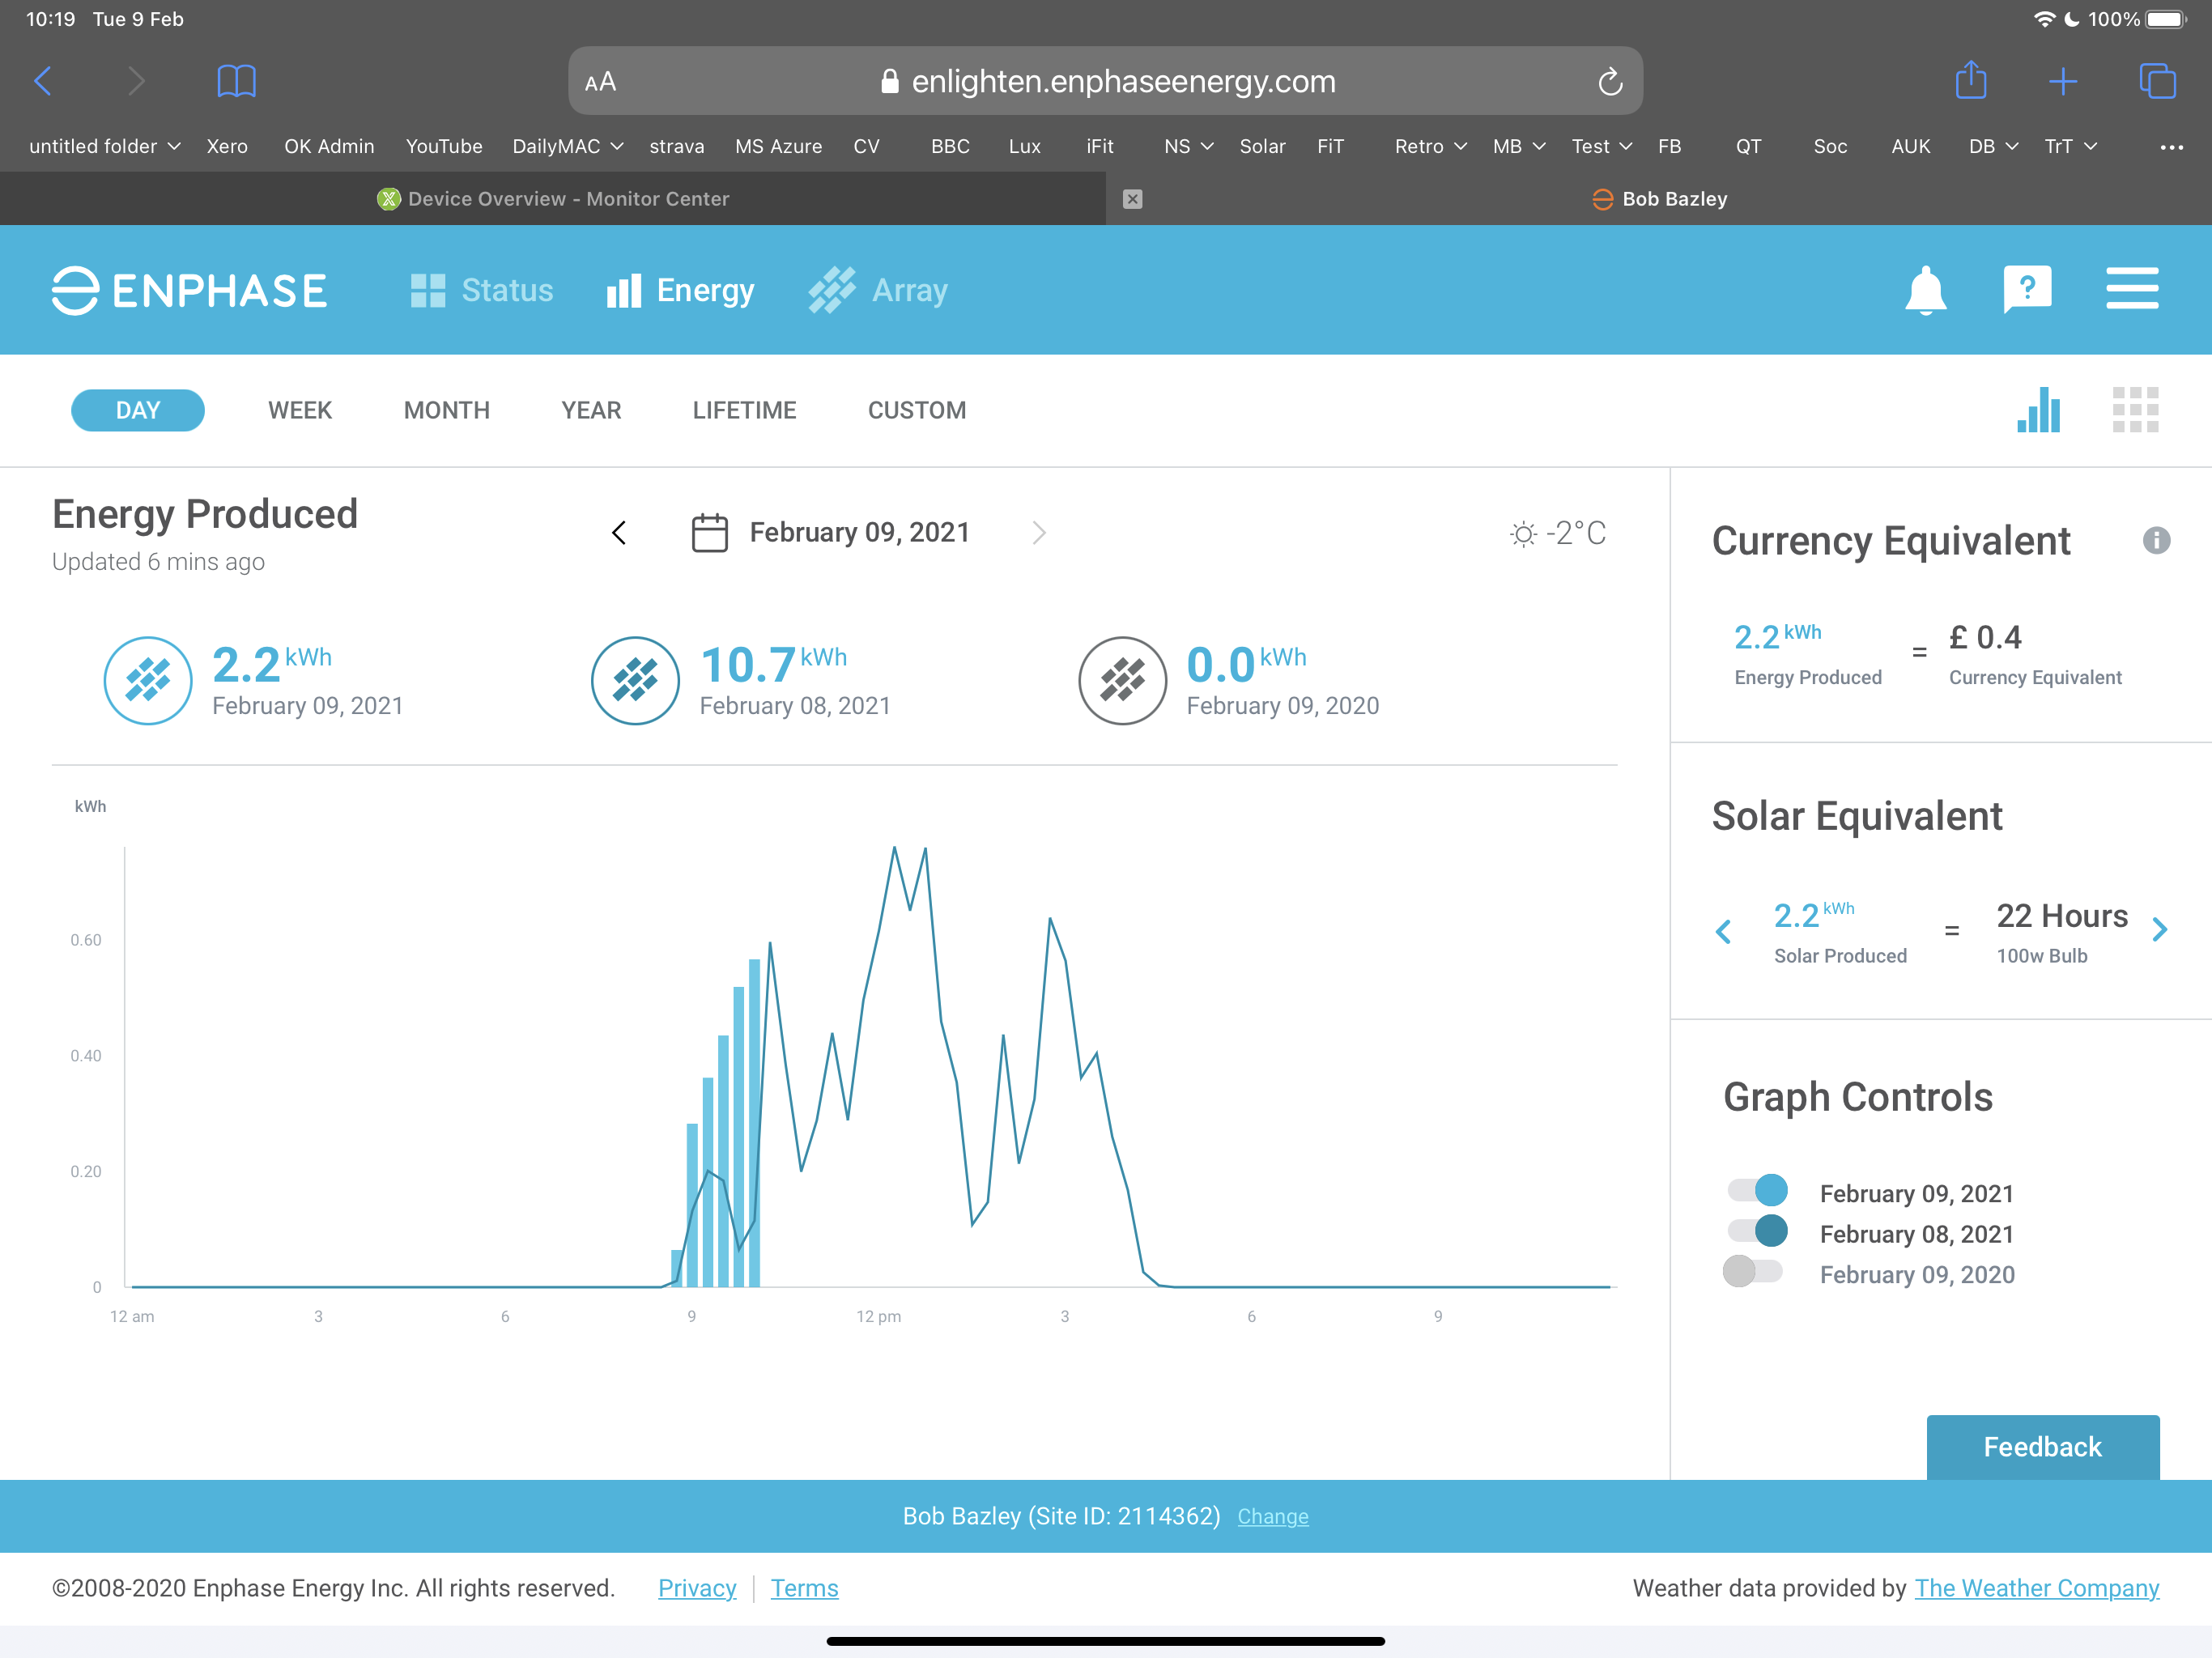2212x1658 pixels.
Task: Toggle February 09, 2021 graph series
Action: tap(1757, 1190)
